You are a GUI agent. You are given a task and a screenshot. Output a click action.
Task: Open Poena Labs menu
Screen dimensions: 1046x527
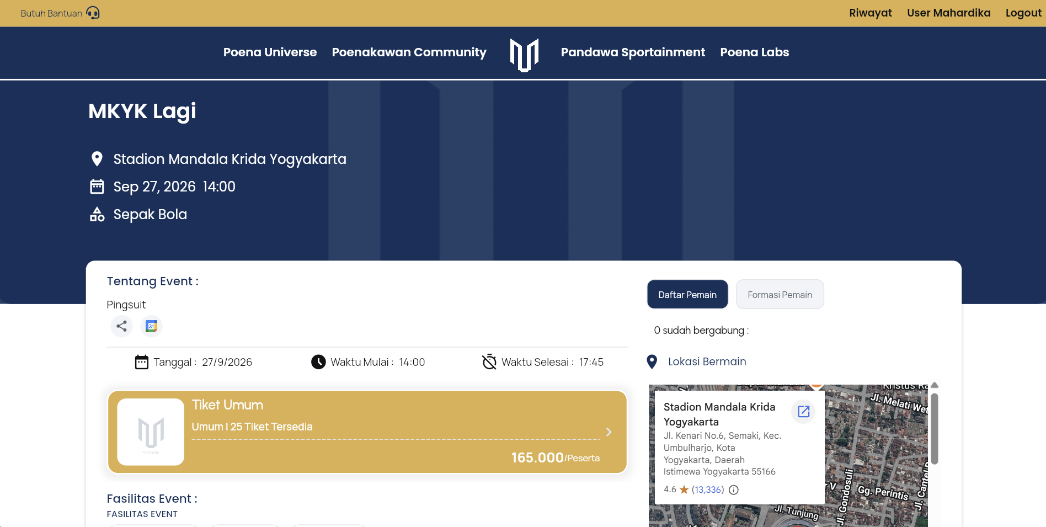755,52
